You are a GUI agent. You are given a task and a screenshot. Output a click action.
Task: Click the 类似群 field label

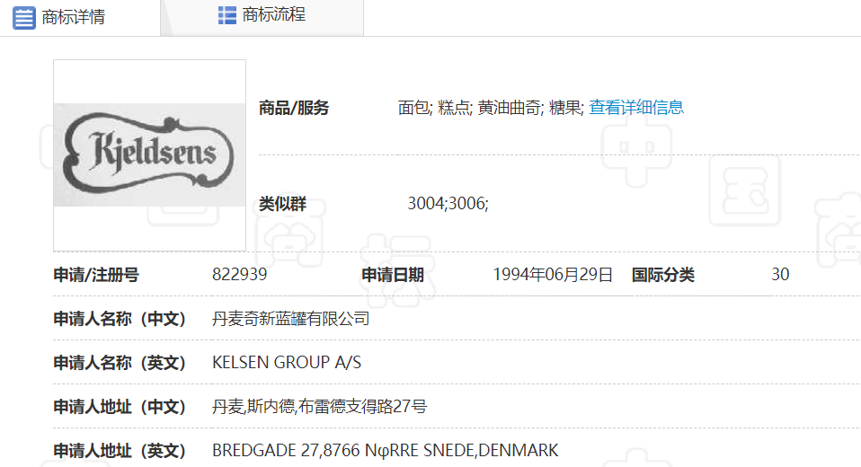pyautogui.click(x=282, y=204)
